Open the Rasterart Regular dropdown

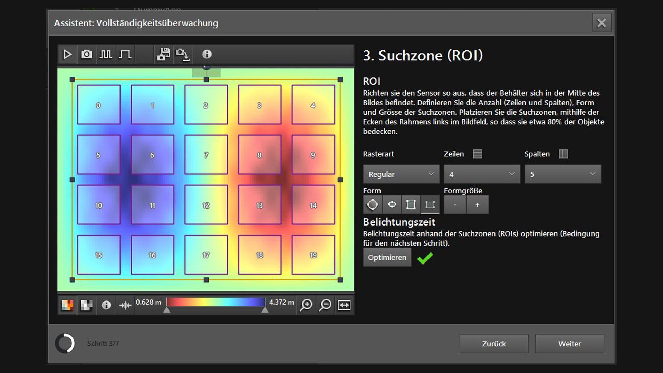pos(401,174)
